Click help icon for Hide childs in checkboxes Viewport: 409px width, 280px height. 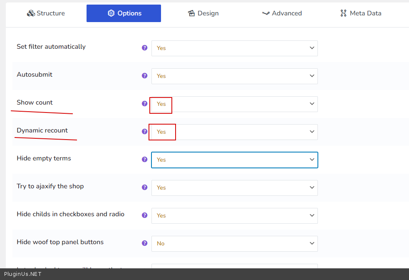pos(145,215)
